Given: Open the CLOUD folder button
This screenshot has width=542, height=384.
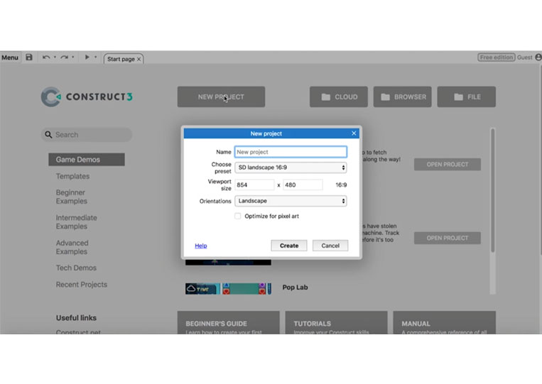Looking at the screenshot, I should [339, 97].
